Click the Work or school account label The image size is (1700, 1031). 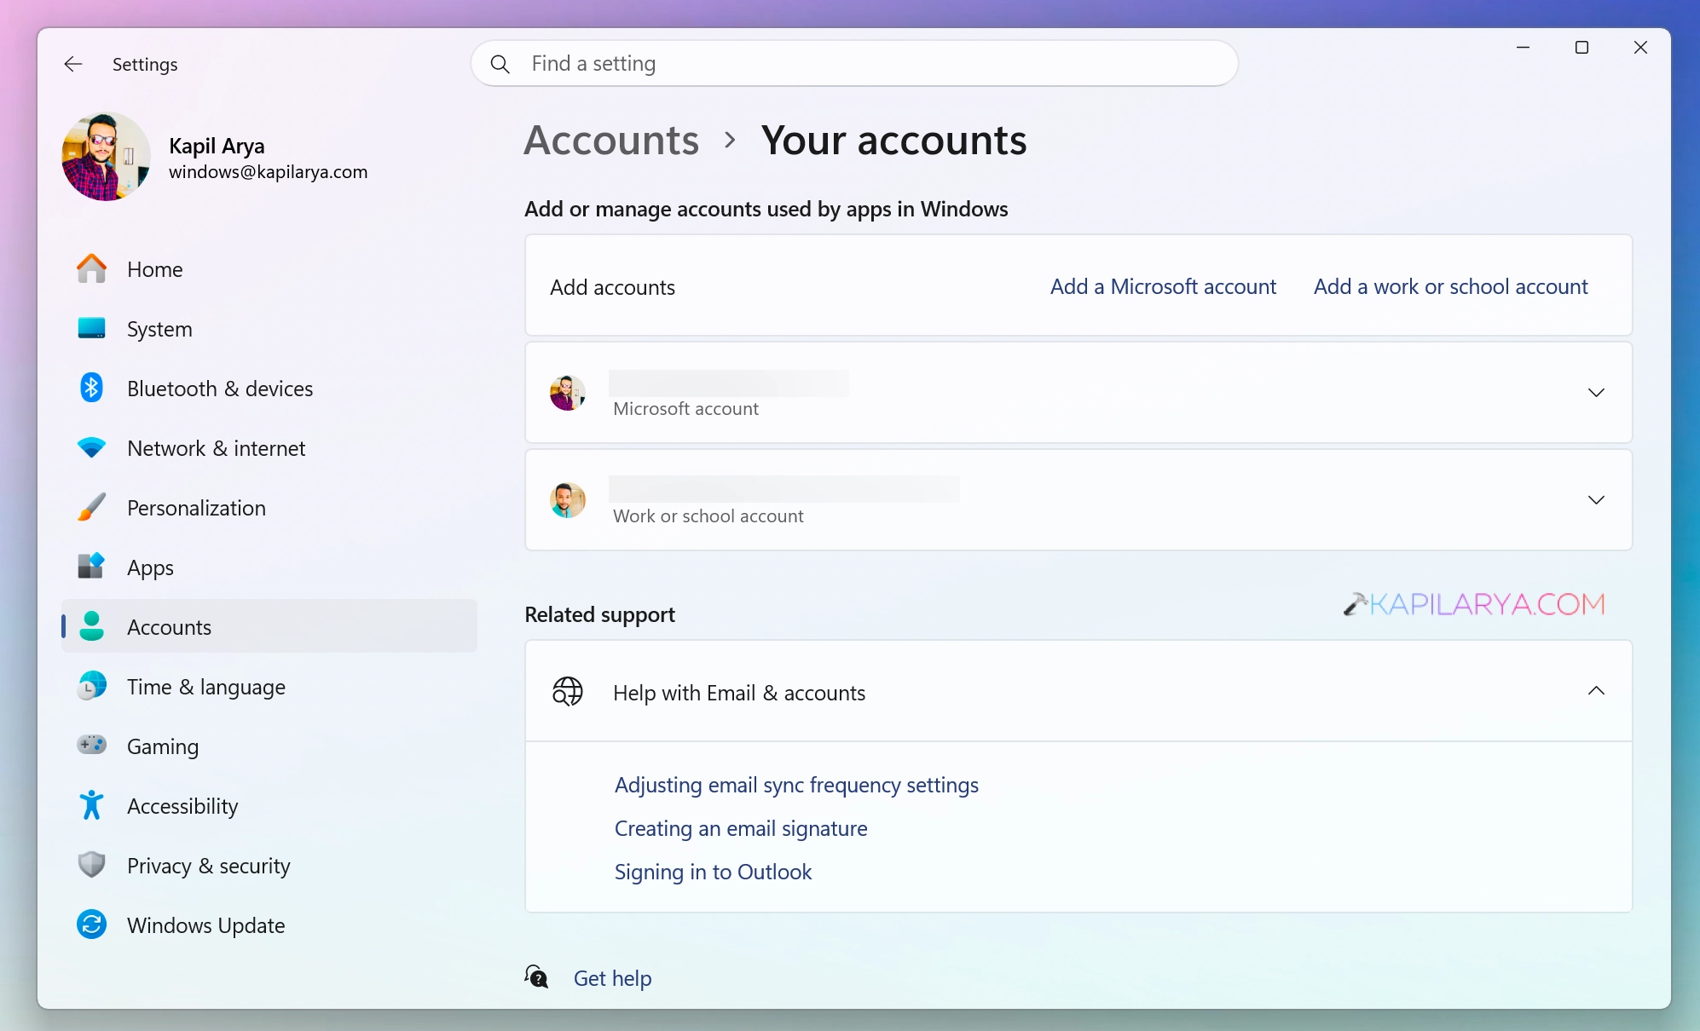pos(708,516)
